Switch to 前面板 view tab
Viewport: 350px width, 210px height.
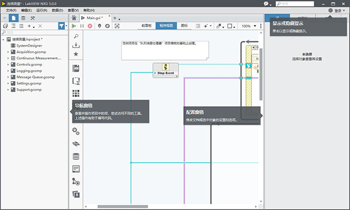(x=146, y=26)
